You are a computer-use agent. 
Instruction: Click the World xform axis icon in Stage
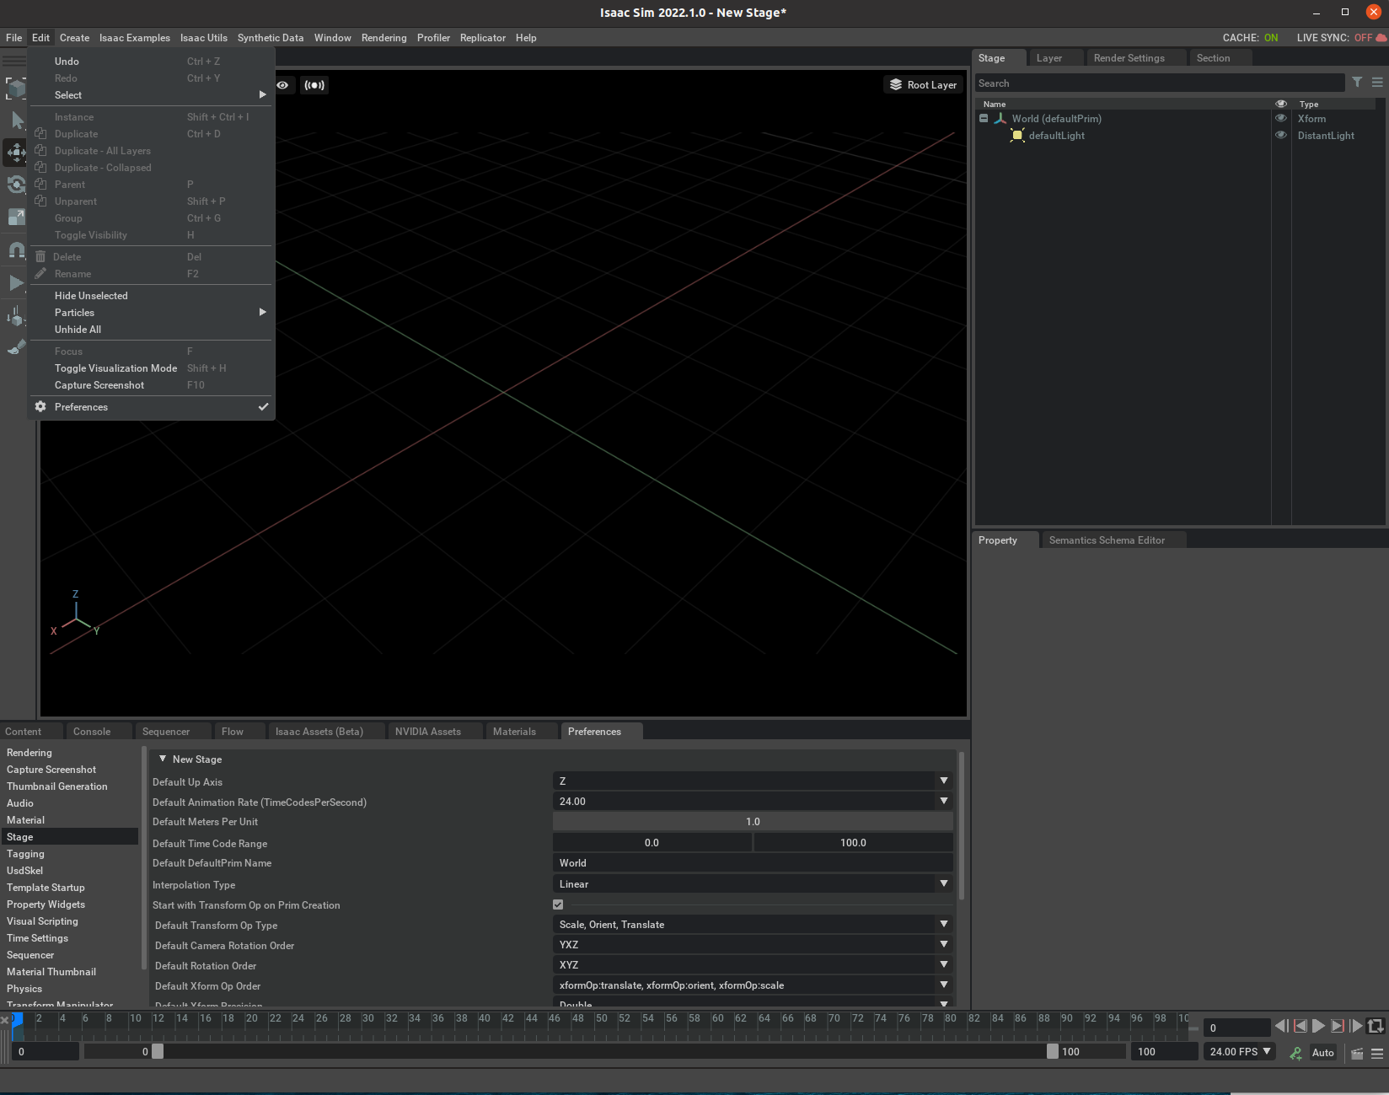[1000, 119]
